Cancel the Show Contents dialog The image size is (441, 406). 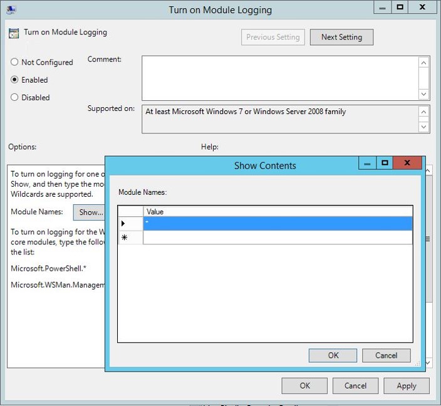[x=386, y=355]
